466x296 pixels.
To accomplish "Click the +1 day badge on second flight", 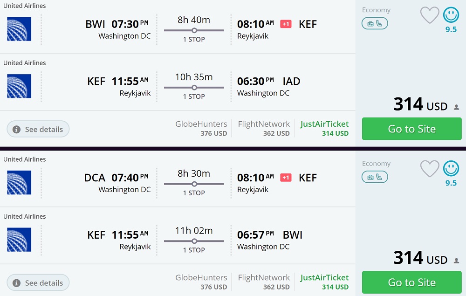I will [286, 178].
